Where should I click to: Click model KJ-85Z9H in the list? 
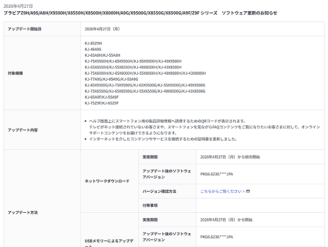[x=93, y=43]
